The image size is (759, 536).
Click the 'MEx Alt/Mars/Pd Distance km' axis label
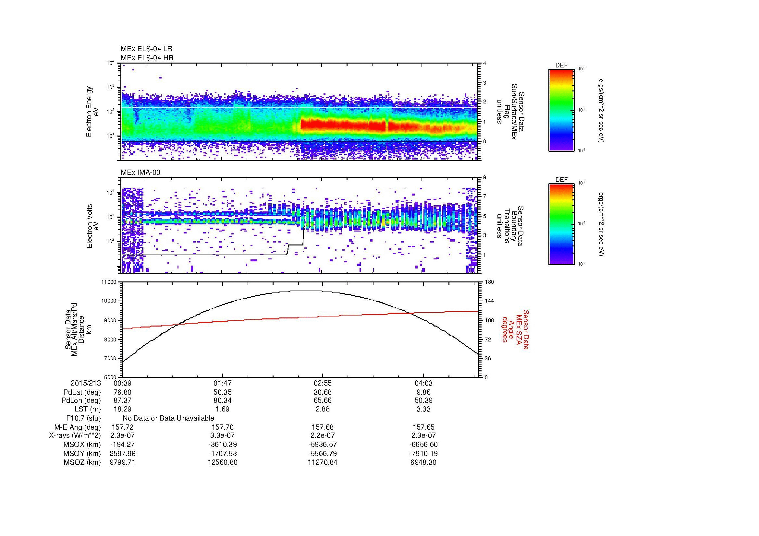[78, 329]
